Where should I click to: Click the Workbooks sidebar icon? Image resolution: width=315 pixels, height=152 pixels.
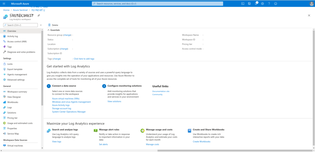(4, 102)
